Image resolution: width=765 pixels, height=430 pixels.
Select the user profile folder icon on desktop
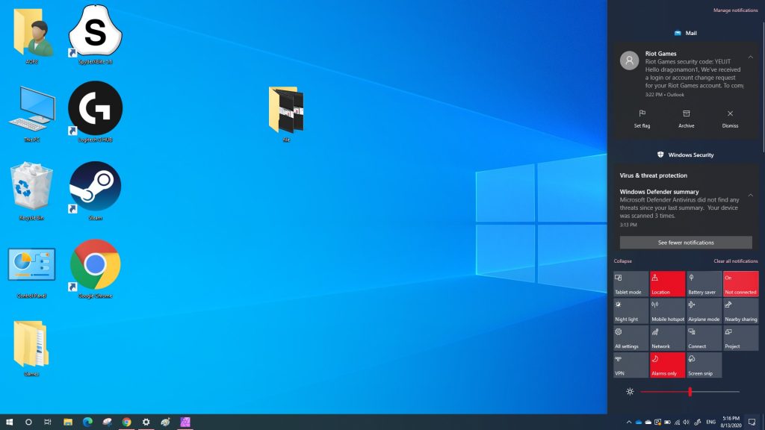pyautogui.click(x=32, y=37)
